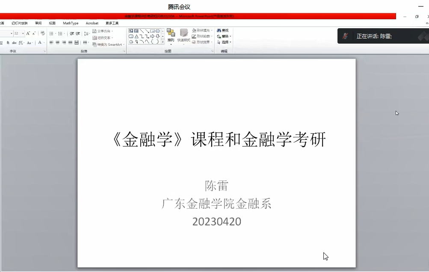Switch to the Acrobat ribbon tab

click(x=92, y=23)
